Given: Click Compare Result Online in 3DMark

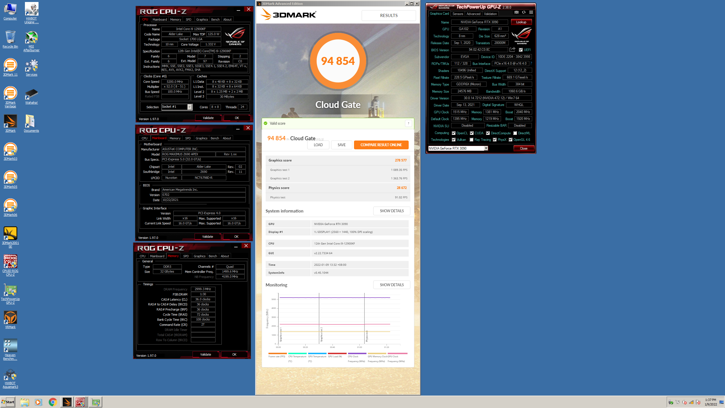Looking at the screenshot, I should 381,145.
